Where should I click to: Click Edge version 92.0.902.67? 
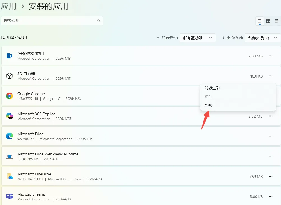25,139
